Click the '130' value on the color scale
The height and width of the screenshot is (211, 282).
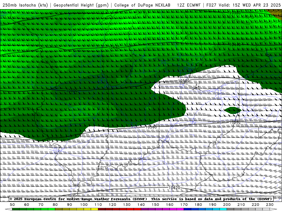coord(127,205)
